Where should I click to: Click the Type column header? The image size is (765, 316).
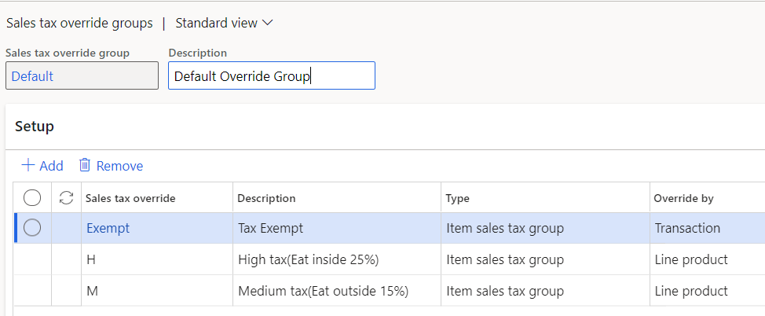[x=457, y=198]
